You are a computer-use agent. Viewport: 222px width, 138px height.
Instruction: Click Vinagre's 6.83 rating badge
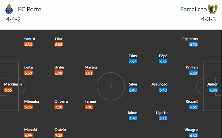(193, 135)
